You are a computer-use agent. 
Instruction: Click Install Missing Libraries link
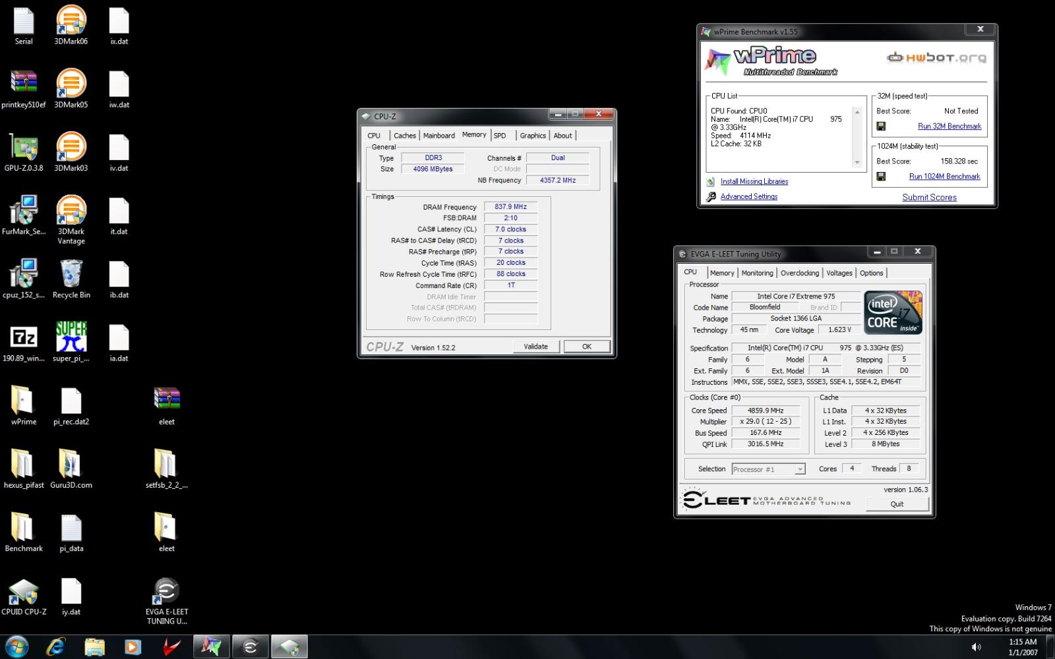(754, 182)
